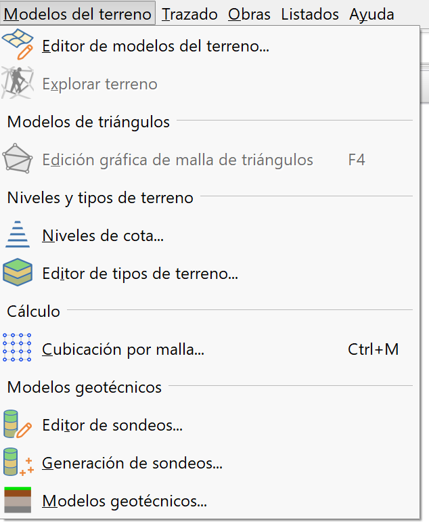Run Cubicación por malla command
The height and width of the screenshot is (522, 429).
click(123, 349)
